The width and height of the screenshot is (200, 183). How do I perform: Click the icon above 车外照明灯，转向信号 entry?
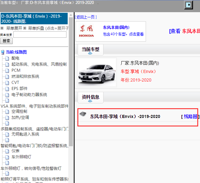point(7,163)
